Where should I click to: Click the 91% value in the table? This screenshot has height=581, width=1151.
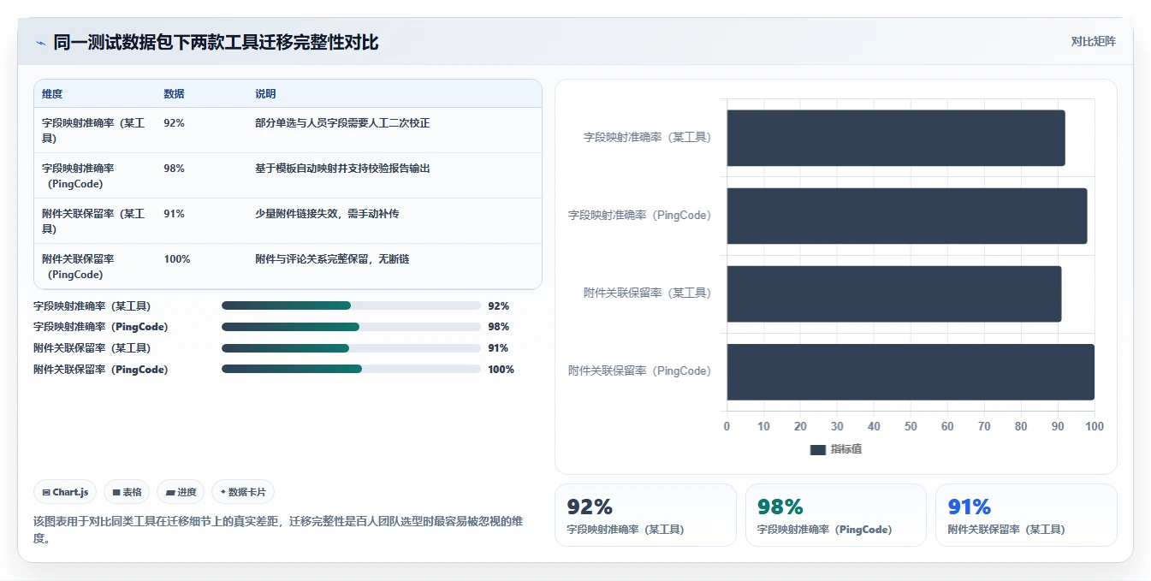point(174,214)
